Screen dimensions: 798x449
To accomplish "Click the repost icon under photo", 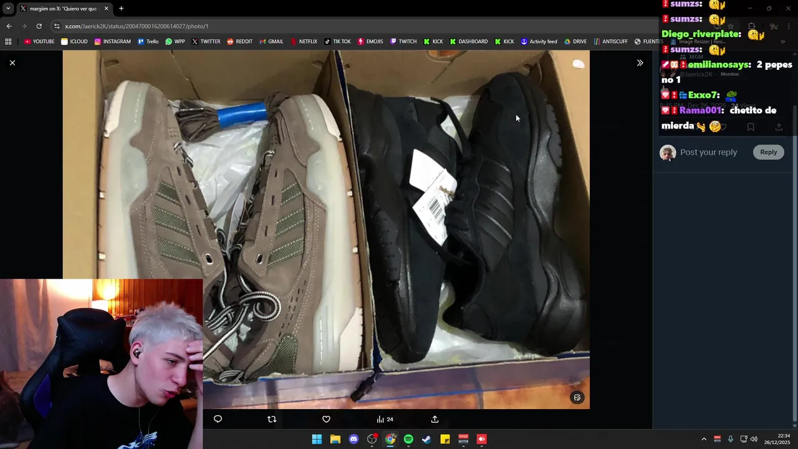I will 272,419.
